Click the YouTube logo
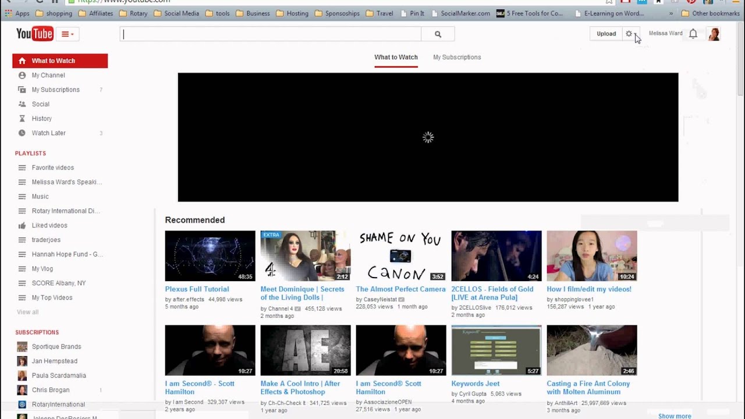The width and height of the screenshot is (745, 419). [34, 34]
